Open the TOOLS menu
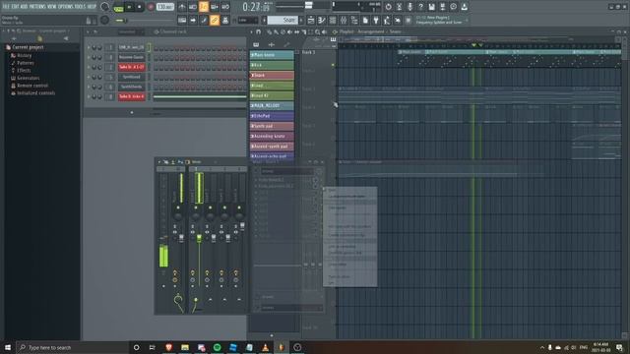 tap(80, 7)
